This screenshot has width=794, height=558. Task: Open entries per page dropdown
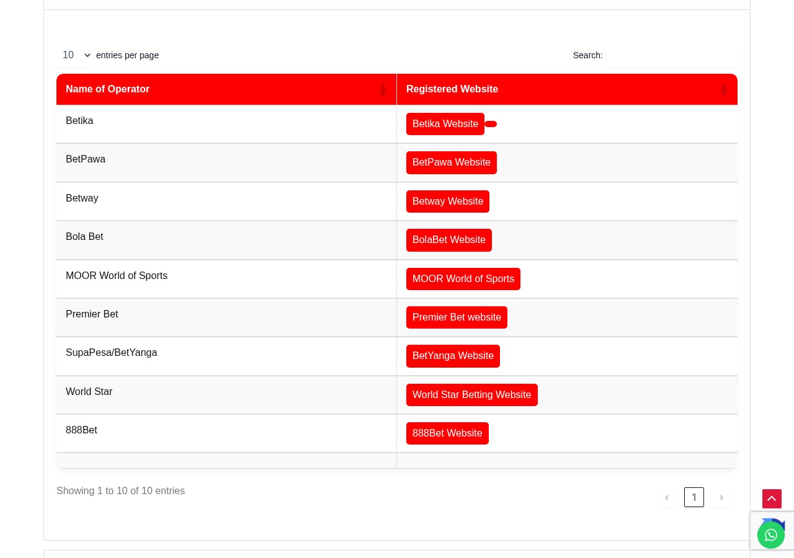[75, 55]
